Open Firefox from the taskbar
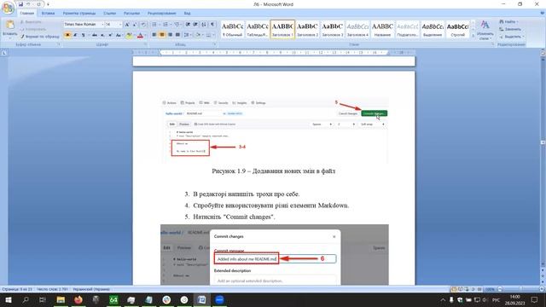The height and width of the screenshot is (307, 546). coord(78,299)
